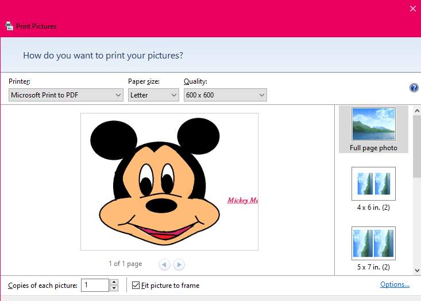Select the 5 x 7 in. (2) layout
The image size is (421, 301).
tap(373, 248)
